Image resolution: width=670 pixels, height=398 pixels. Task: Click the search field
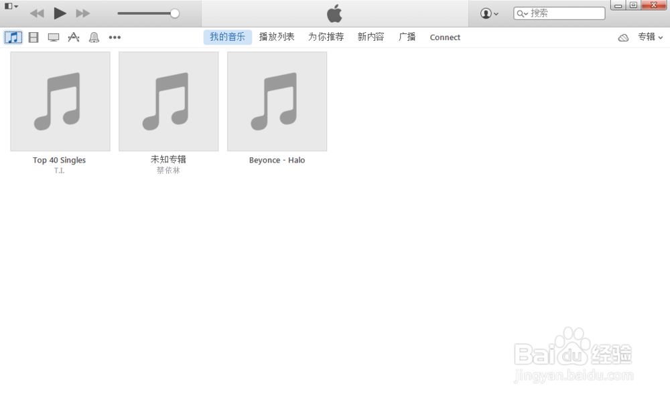point(559,13)
